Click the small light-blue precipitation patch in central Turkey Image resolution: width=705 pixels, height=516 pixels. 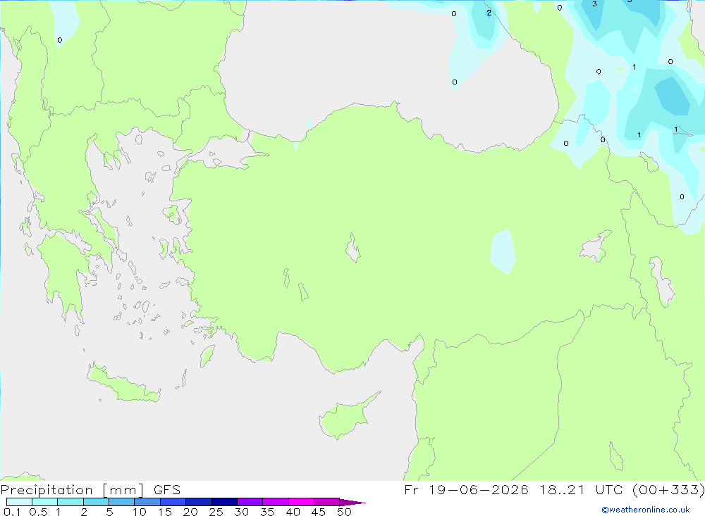(503, 251)
